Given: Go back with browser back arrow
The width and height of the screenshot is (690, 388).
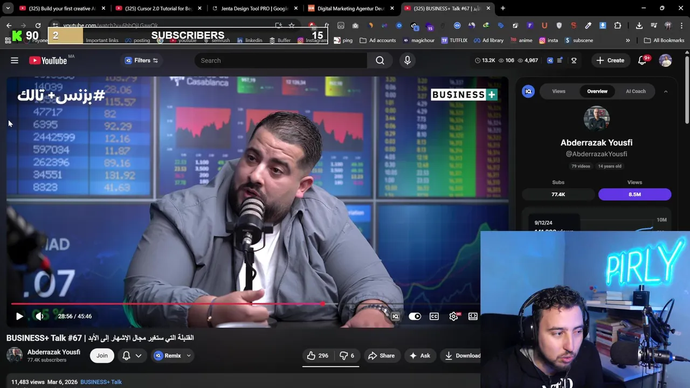Looking at the screenshot, I should tap(9, 25).
